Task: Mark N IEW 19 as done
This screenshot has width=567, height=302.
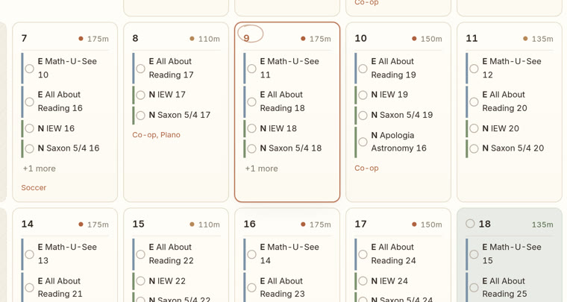Action: point(363,95)
